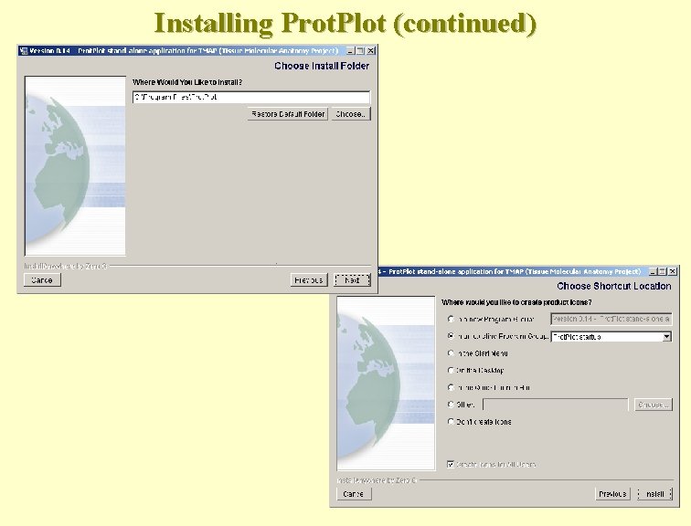Select 'On the Desktop' radio option
Image resolution: width=691 pixels, height=526 pixels.
tap(451, 370)
